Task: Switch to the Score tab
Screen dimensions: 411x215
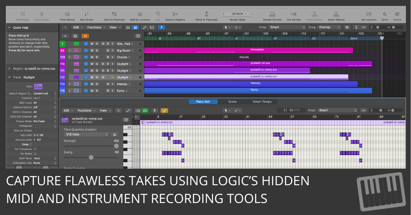Action: 232,102
